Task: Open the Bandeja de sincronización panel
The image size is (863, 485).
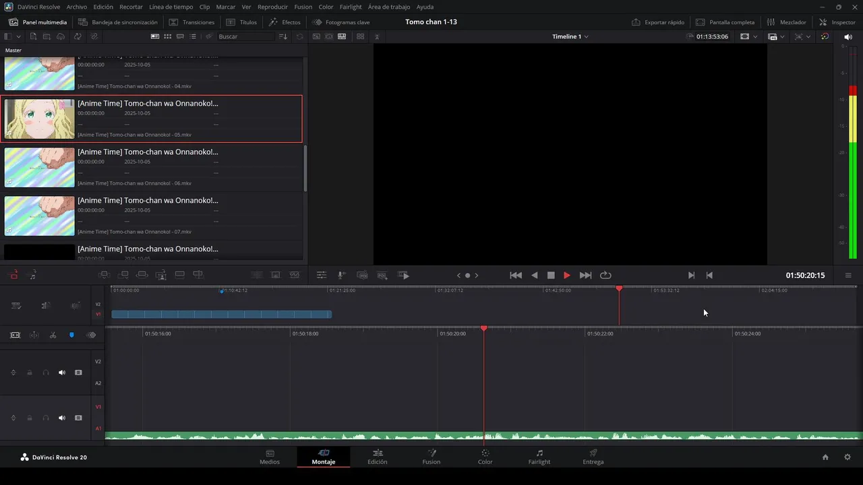Action: [x=118, y=22]
